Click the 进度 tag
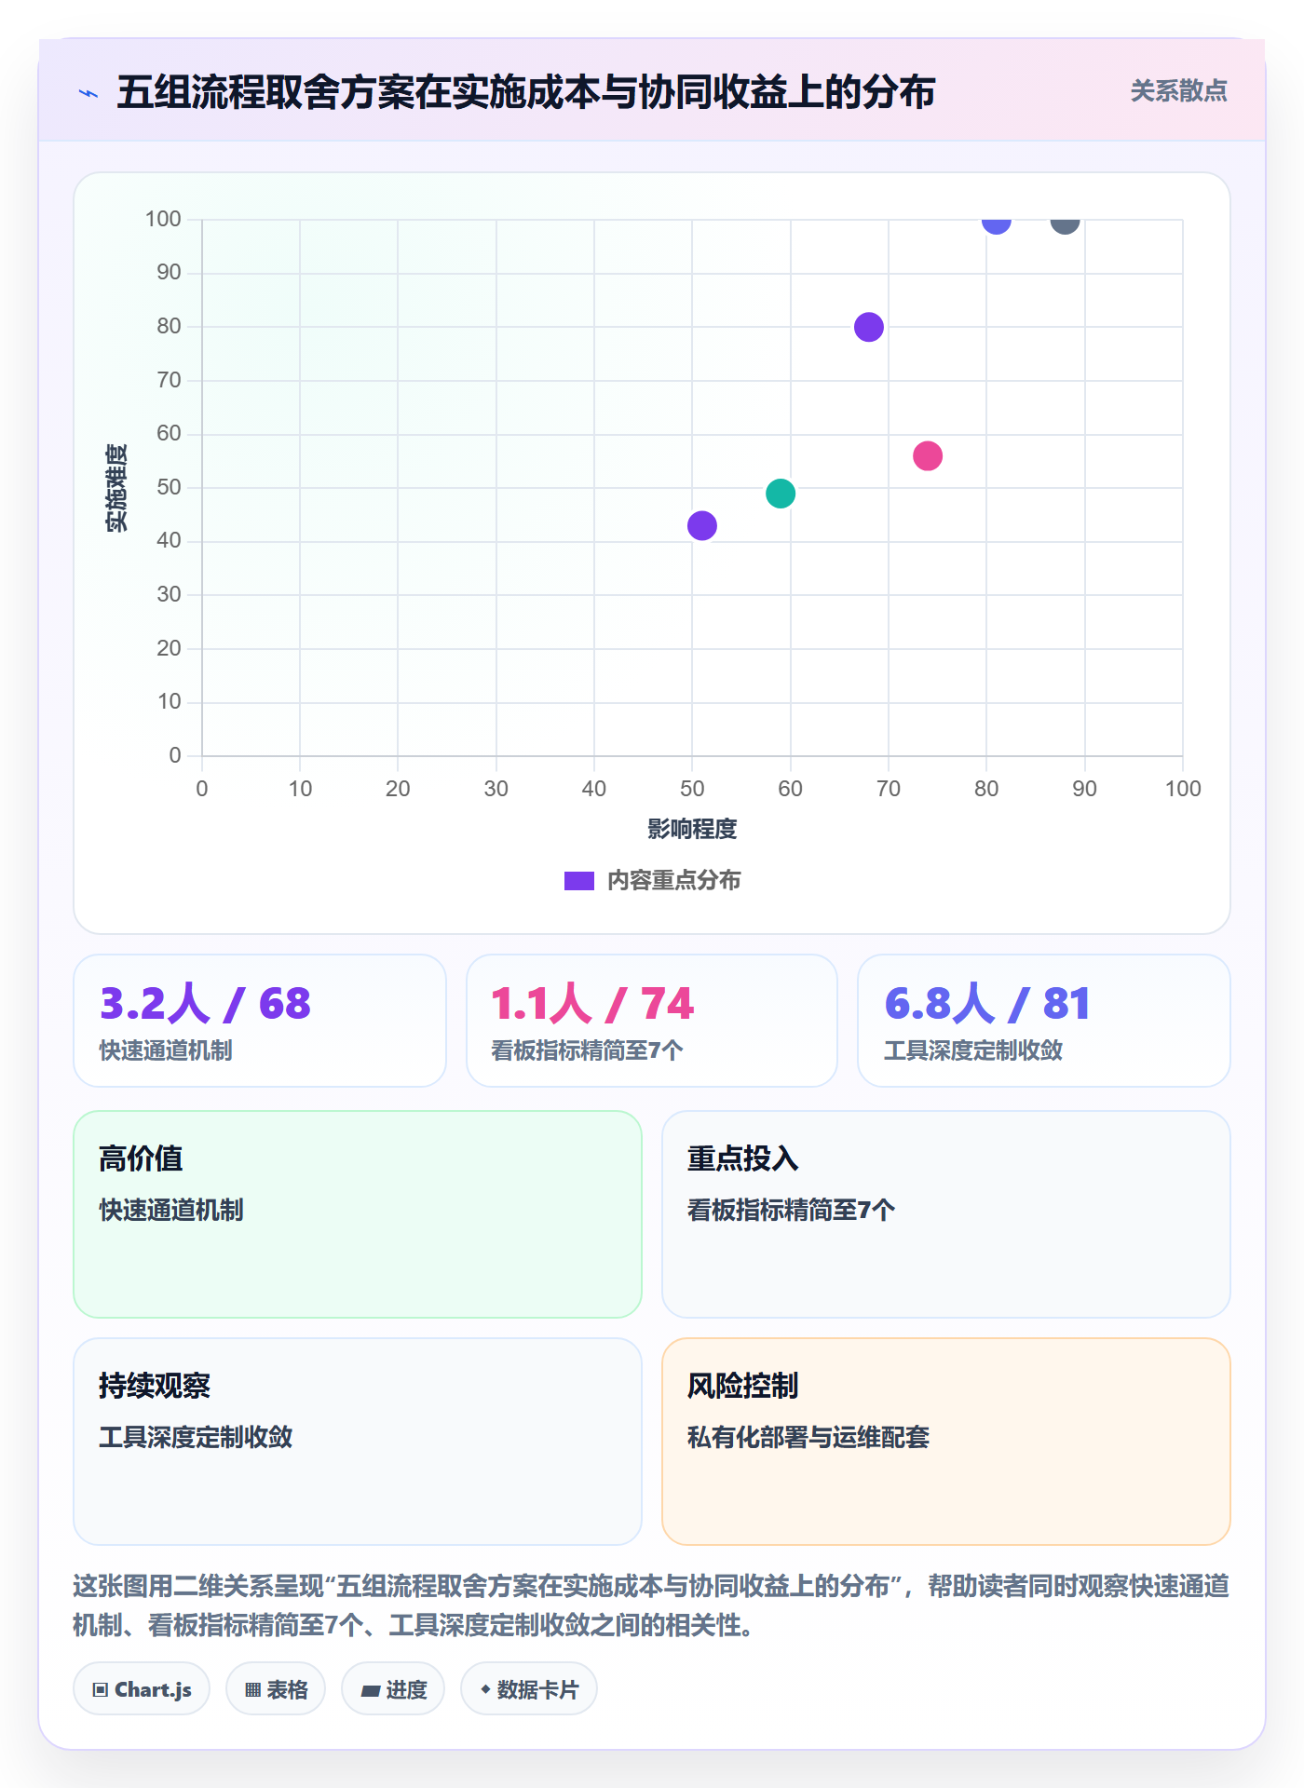1304x1788 pixels. (x=393, y=1689)
